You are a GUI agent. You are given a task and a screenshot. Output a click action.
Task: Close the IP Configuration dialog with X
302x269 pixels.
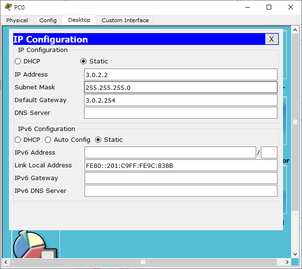(271, 39)
